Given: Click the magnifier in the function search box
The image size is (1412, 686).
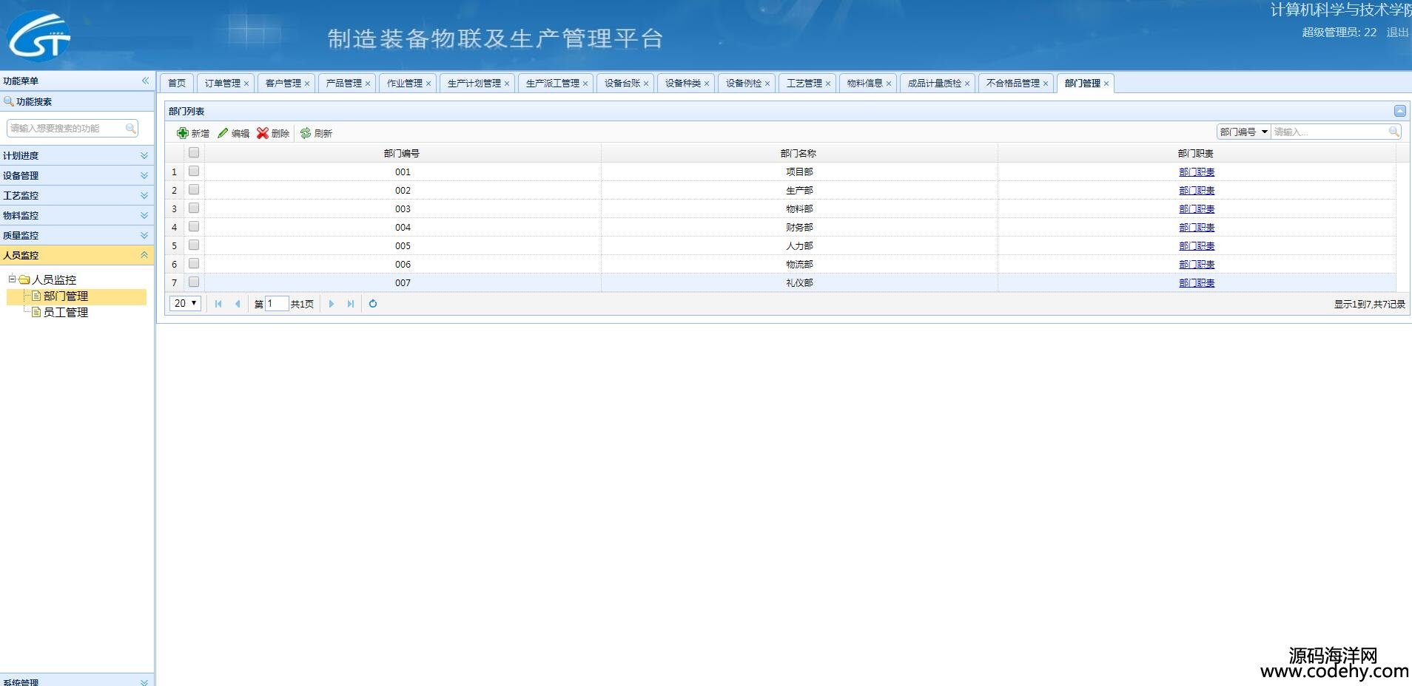Looking at the screenshot, I should (131, 129).
